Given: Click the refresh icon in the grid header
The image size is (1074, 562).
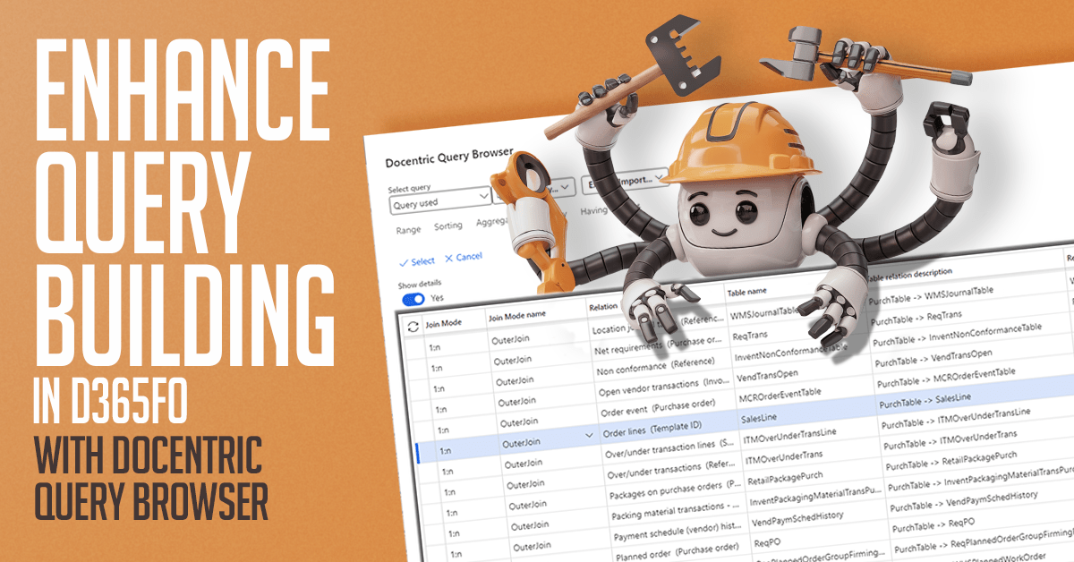Looking at the screenshot, I should [413, 328].
